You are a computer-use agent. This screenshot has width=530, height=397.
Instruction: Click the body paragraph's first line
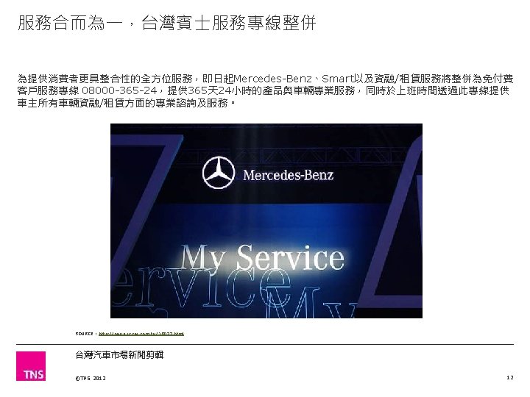pyautogui.click(x=265, y=79)
